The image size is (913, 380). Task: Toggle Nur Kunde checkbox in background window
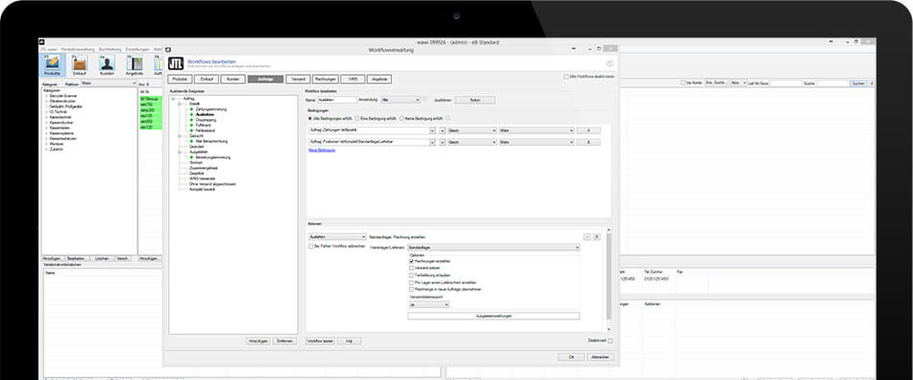(x=683, y=83)
